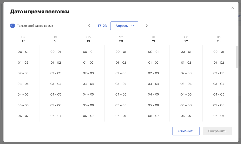This screenshot has width=241, height=144.
Task: Click the 17–23 week range label
Action: click(102, 26)
